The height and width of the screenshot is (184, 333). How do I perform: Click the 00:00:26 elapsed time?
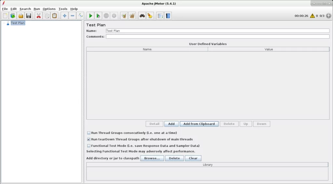(x=301, y=16)
